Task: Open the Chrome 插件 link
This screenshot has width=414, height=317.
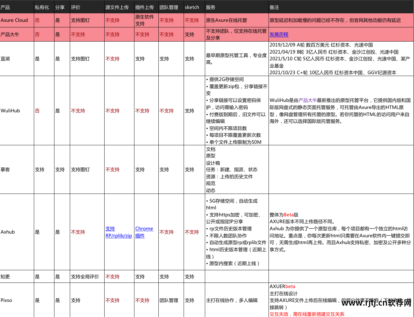Action: 144,232
